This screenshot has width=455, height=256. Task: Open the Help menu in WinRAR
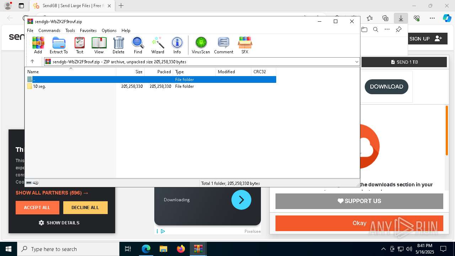pyautogui.click(x=126, y=31)
